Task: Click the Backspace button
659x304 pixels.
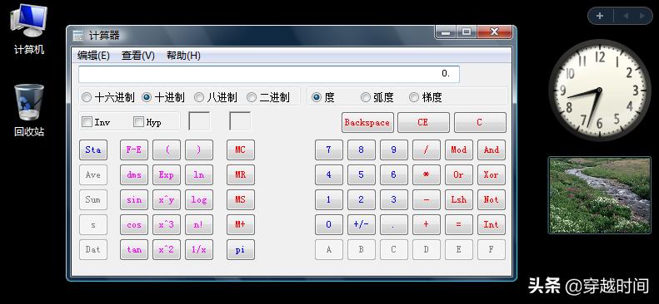Action: pos(367,123)
